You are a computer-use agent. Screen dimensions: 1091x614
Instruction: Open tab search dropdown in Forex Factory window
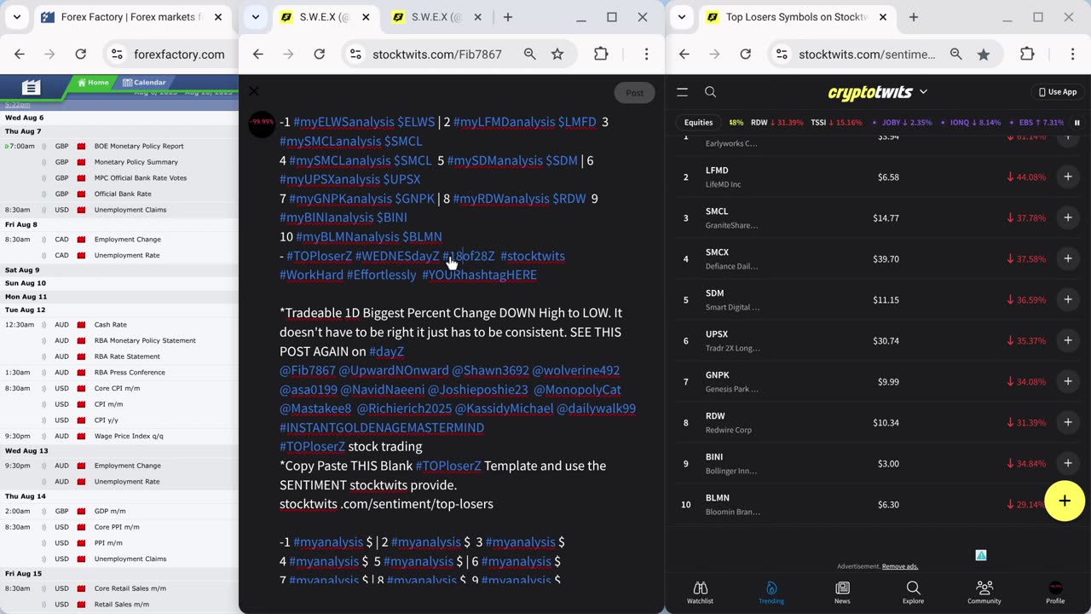16,17
